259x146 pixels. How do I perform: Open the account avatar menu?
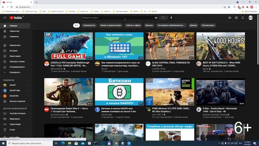(251, 18)
